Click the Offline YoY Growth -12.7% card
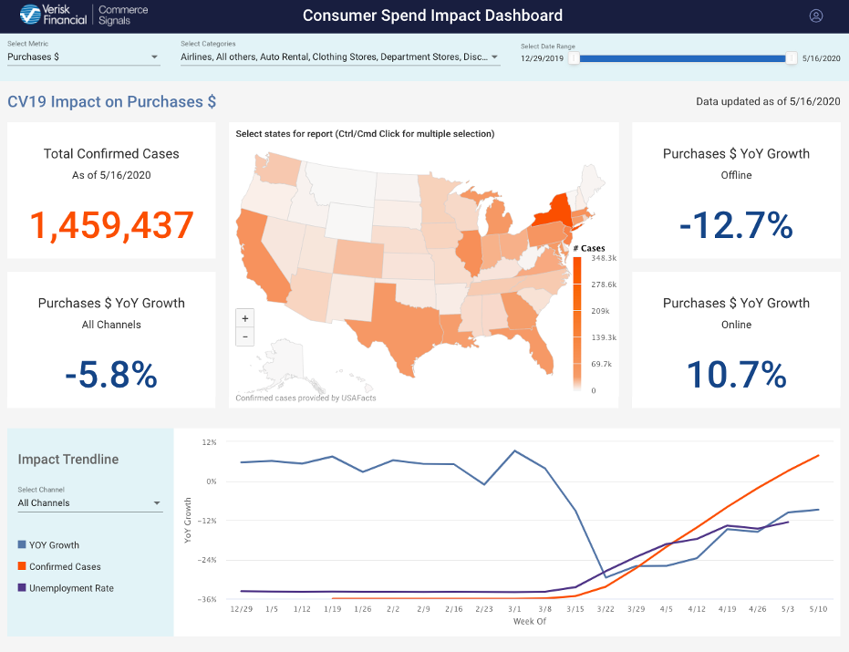849x652 pixels. (735, 225)
